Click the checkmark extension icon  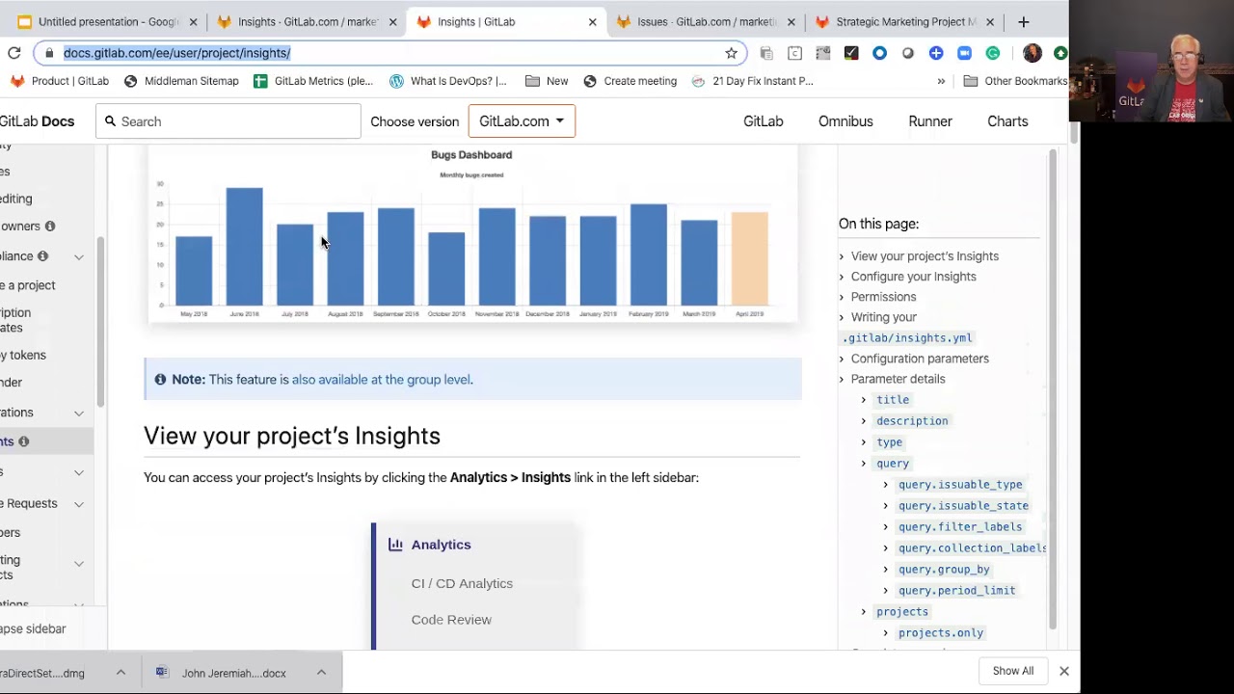click(851, 53)
